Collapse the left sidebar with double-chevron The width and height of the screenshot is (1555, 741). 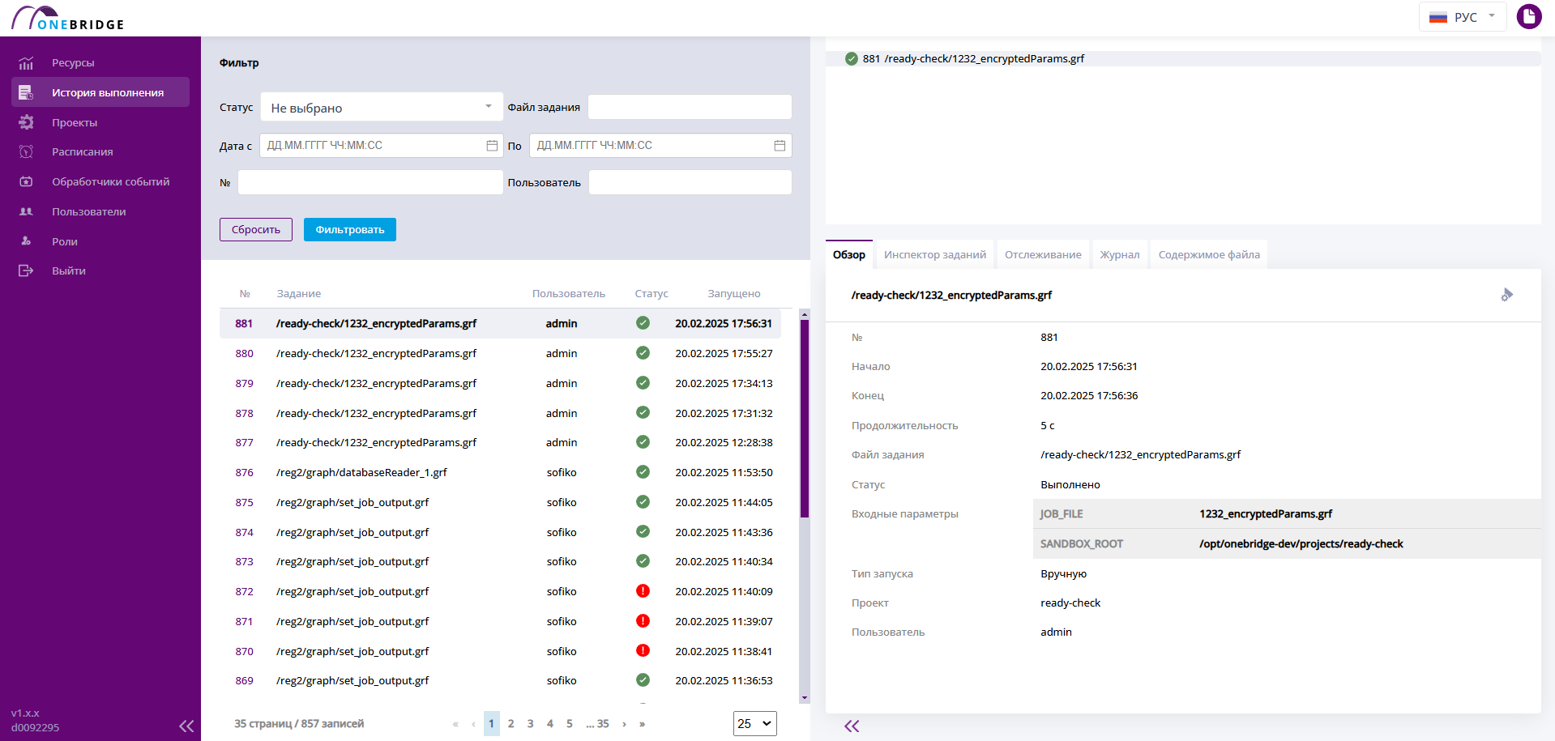(x=186, y=726)
